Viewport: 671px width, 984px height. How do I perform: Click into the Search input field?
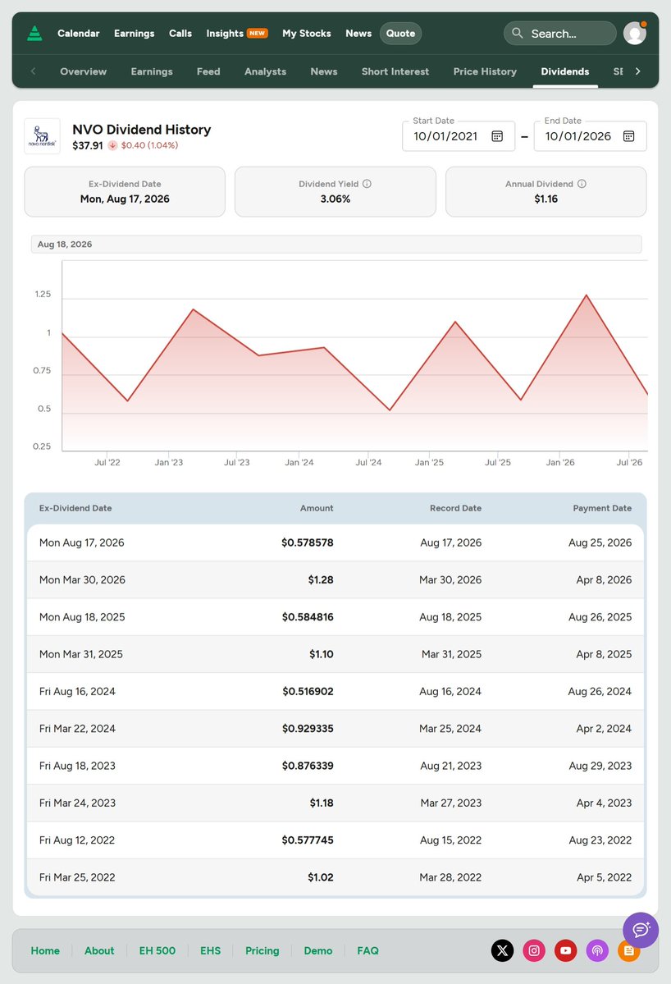tap(560, 34)
